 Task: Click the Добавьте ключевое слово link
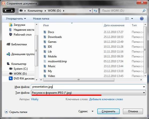pyautogui.click(x=106, y=99)
